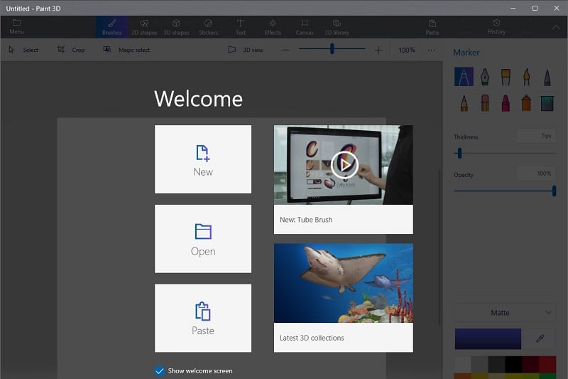Select the Crayon brush
The image size is (568, 379).
(506, 103)
